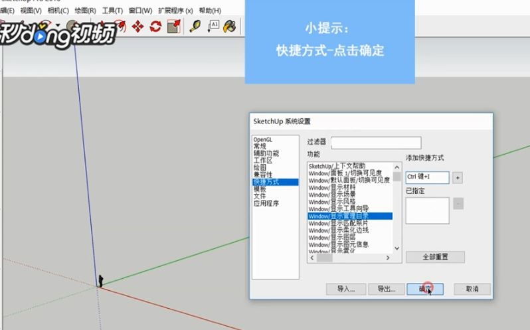
Task: Click function list scroll up arrow
Action: click(397, 167)
